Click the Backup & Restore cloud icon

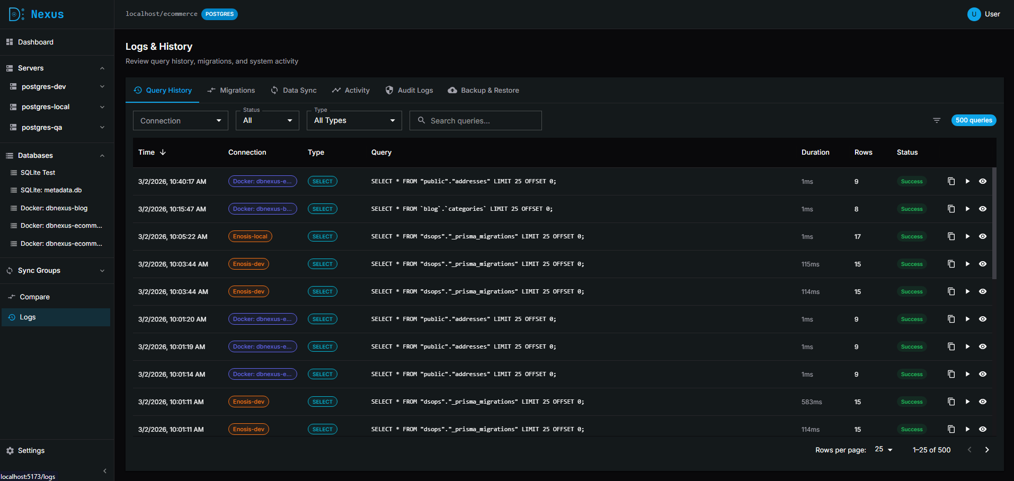(452, 90)
